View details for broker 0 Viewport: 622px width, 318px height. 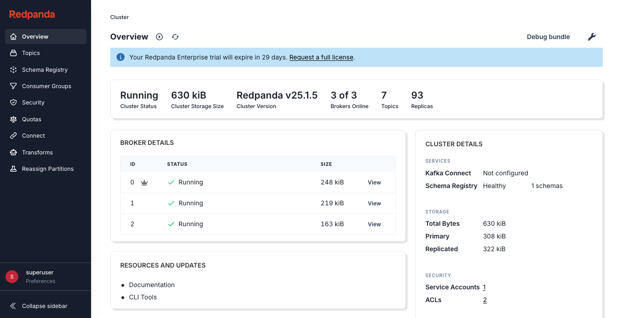click(x=374, y=183)
